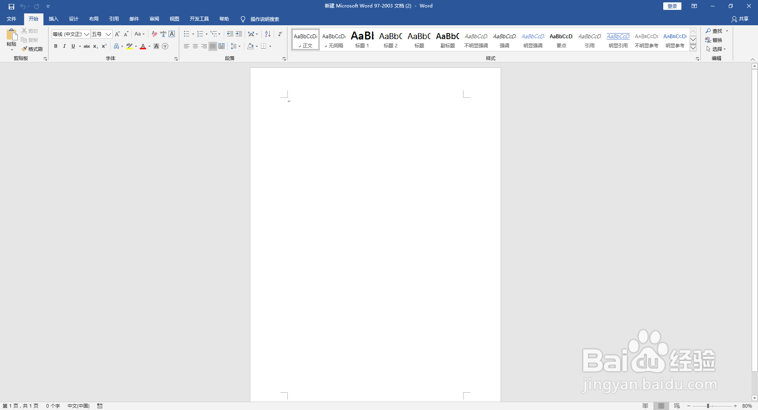Open the font size dropdown

click(x=108, y=34)
